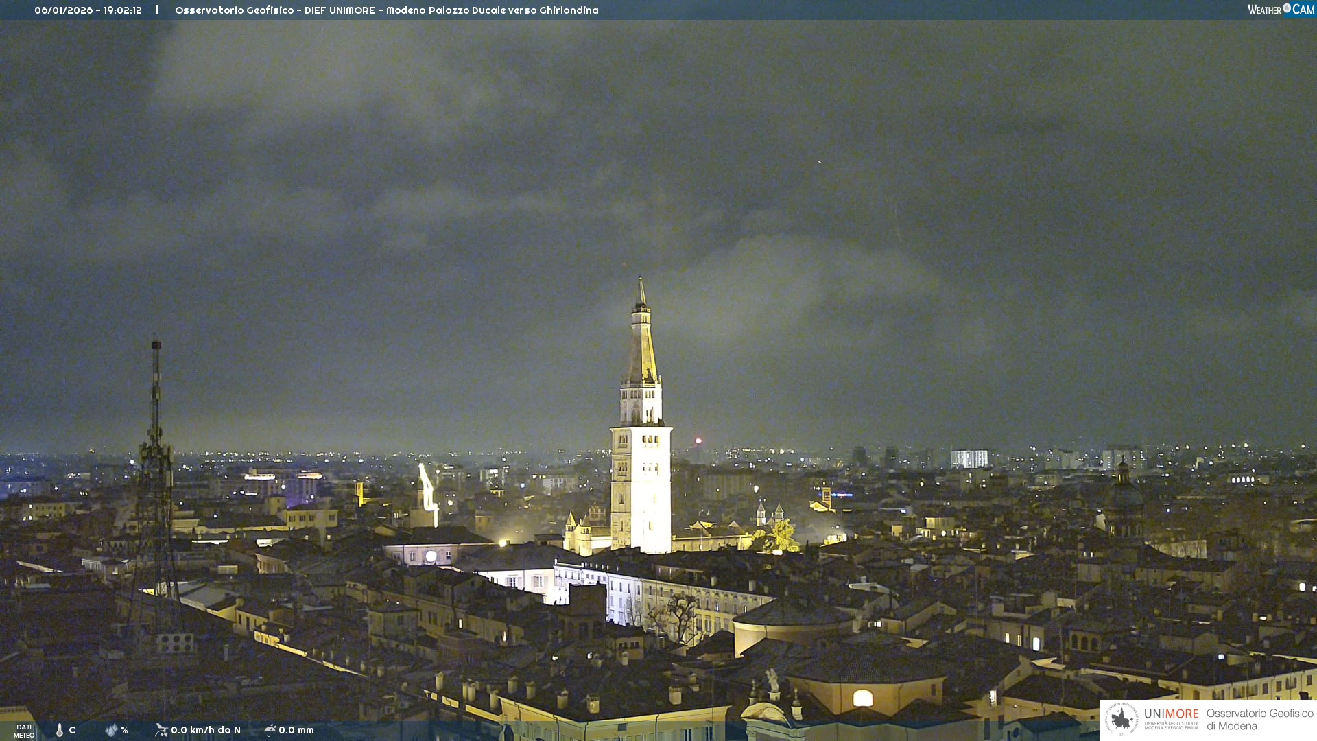Screen dimensions: 1317x741
Task: Click the humidity water droplets icon
Action: (x=111, y=730)
